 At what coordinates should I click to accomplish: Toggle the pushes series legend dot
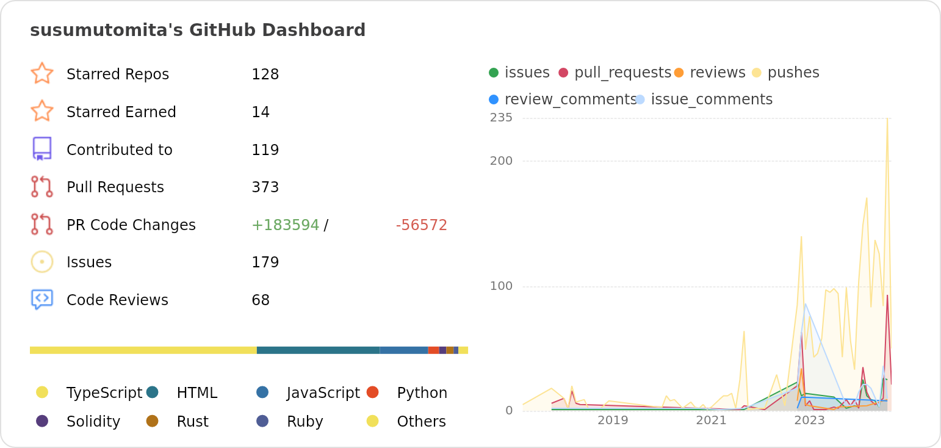click(x=756, y=73)
